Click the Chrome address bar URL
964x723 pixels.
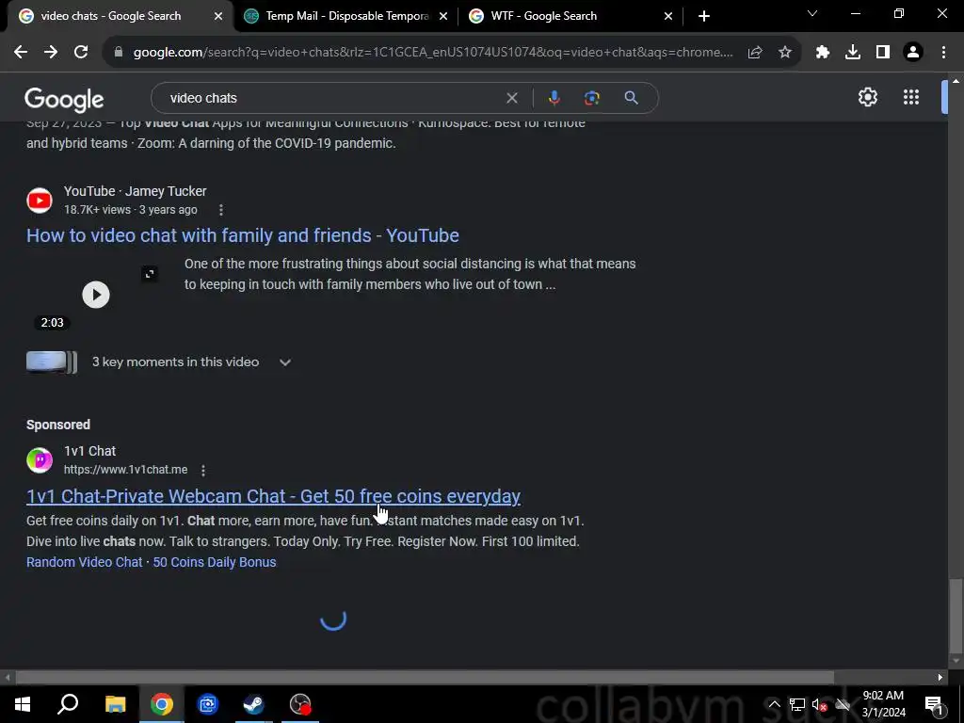coord(433,53)
